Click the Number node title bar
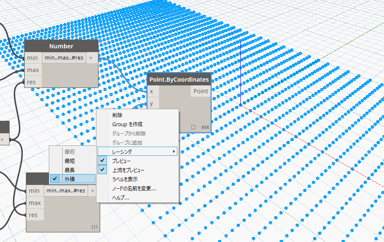Screen dimensions: 384x242 [61, 46]
